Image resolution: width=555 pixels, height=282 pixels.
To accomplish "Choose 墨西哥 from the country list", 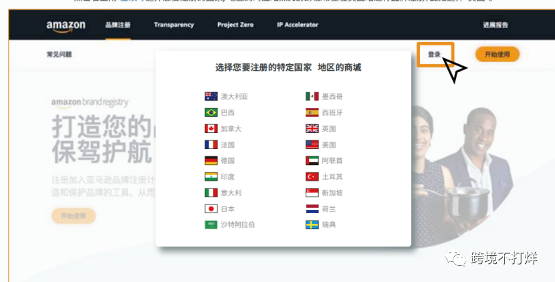I will [332, 96].
